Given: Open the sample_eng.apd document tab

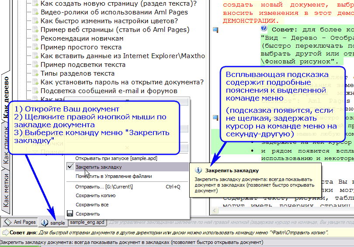Looking at the screenshot, I should [87, 223].
